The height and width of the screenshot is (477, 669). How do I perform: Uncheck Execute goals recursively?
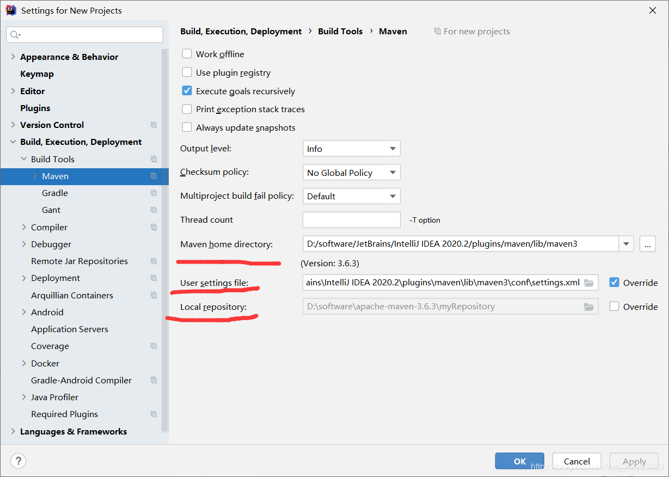tap(187, 91)
